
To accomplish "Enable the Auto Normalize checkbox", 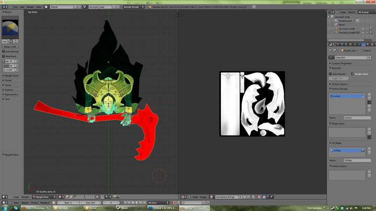I will [x=3, y=52].
